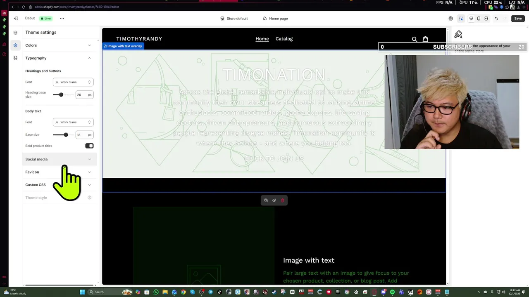Delete section with red trash icon
529x297 pixels.
coord(282,200)
